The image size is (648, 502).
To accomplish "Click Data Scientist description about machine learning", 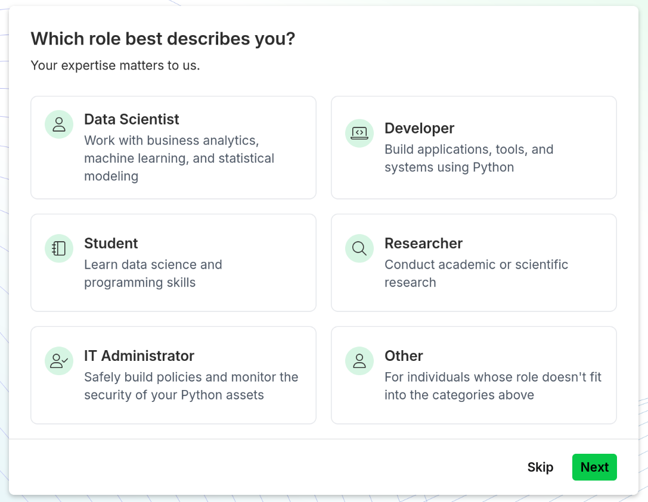I will [179, 158].
